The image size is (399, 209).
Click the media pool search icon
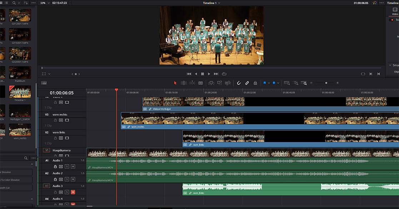[x=14, y=3]
